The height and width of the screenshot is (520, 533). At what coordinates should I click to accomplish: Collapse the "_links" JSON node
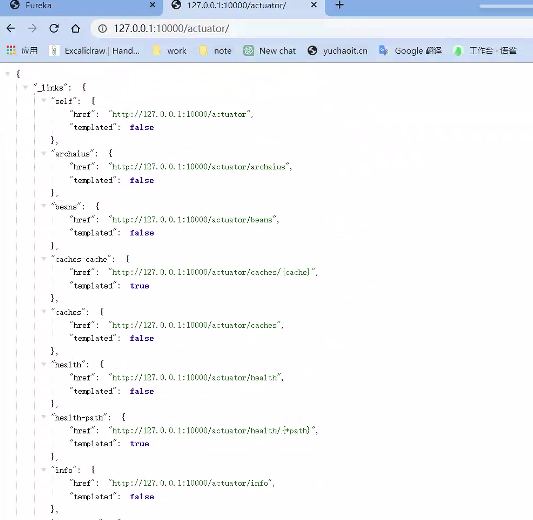point(25,87)
